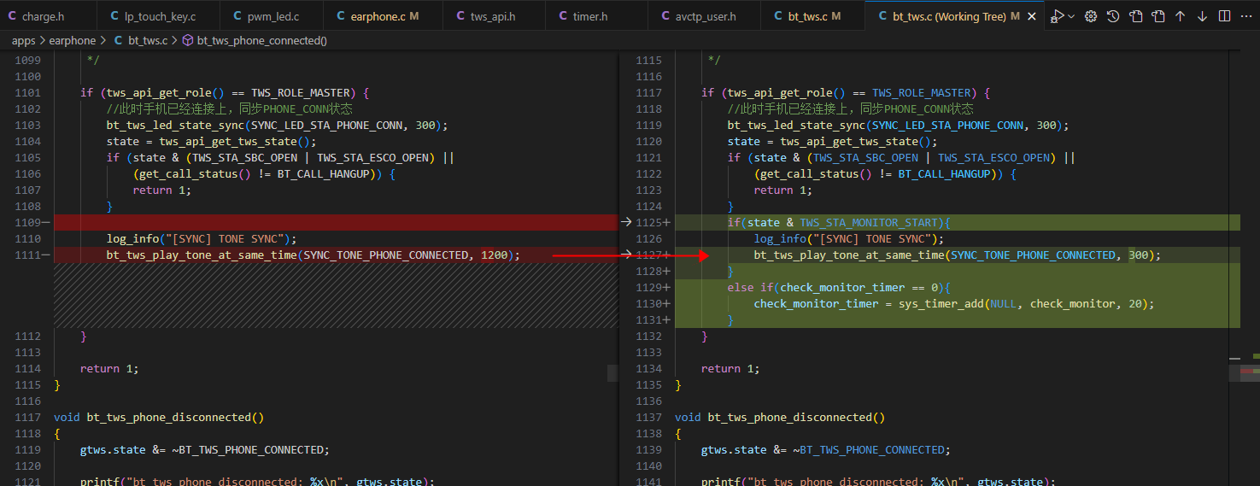The height and width of the screenshot is (486, 1260).
Task: Select the avctp_user.h tab
Action: tap(704, 16)
